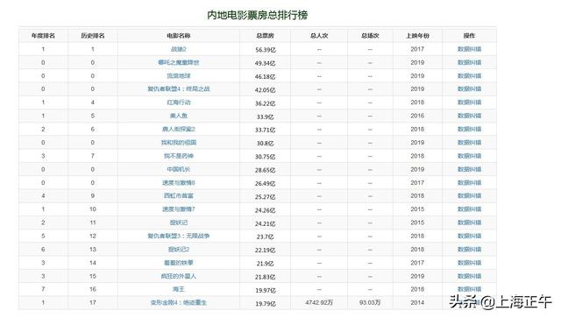Select the 93.03万 total screenings value

point(370,302)
